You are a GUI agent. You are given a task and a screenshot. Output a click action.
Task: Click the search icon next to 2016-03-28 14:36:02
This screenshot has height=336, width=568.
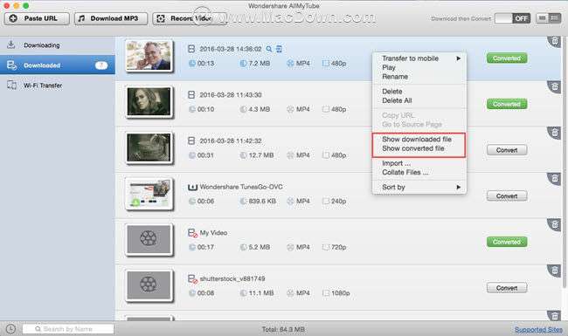[269, 49]
